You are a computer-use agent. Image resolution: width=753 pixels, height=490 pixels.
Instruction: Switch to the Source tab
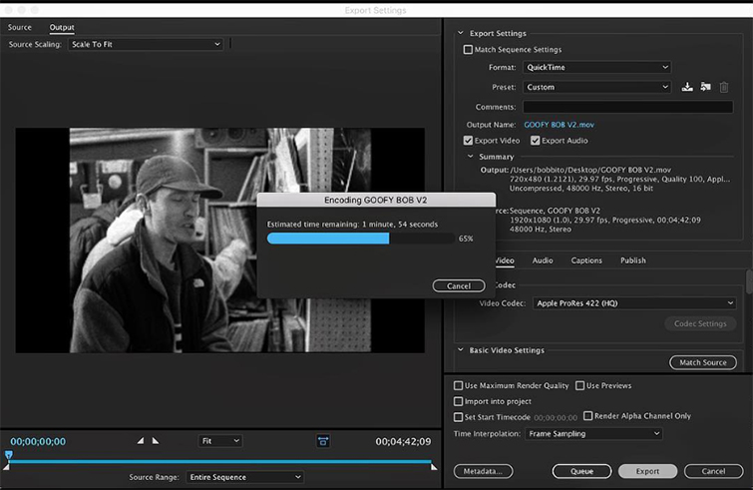20,27
